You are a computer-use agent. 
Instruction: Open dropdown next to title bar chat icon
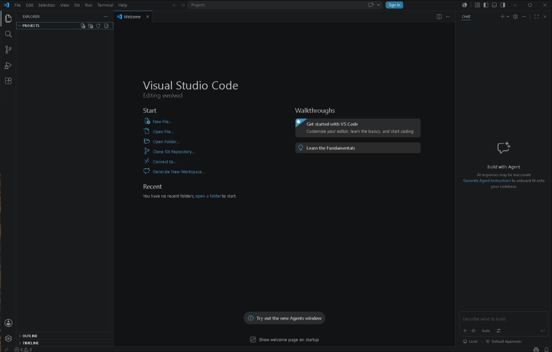(378, 5)
